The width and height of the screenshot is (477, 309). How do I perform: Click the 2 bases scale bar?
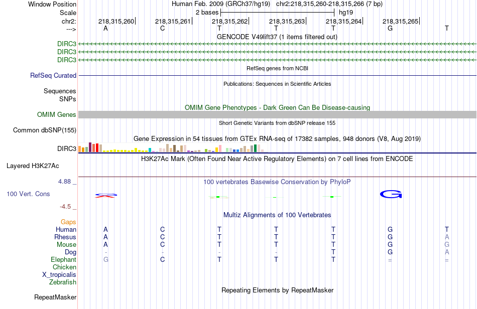277,13
